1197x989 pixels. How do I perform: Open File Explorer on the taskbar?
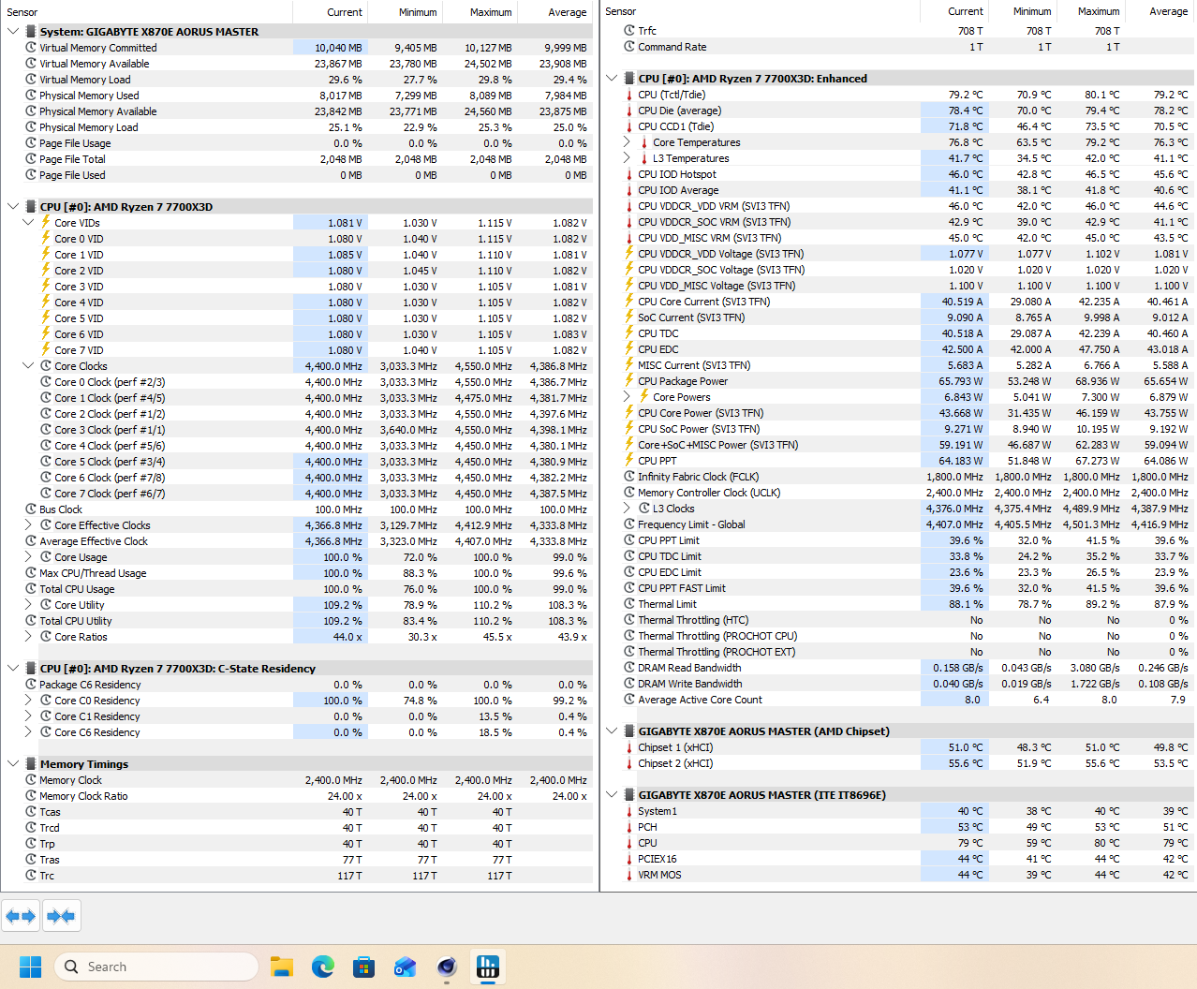[282, 967]
